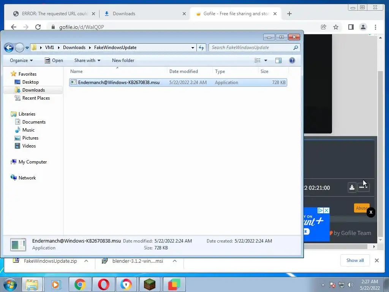Image resolution: width=389 pixels, height=292 pixels.
Task: Go back in Chrome
Action: (14, 27)
